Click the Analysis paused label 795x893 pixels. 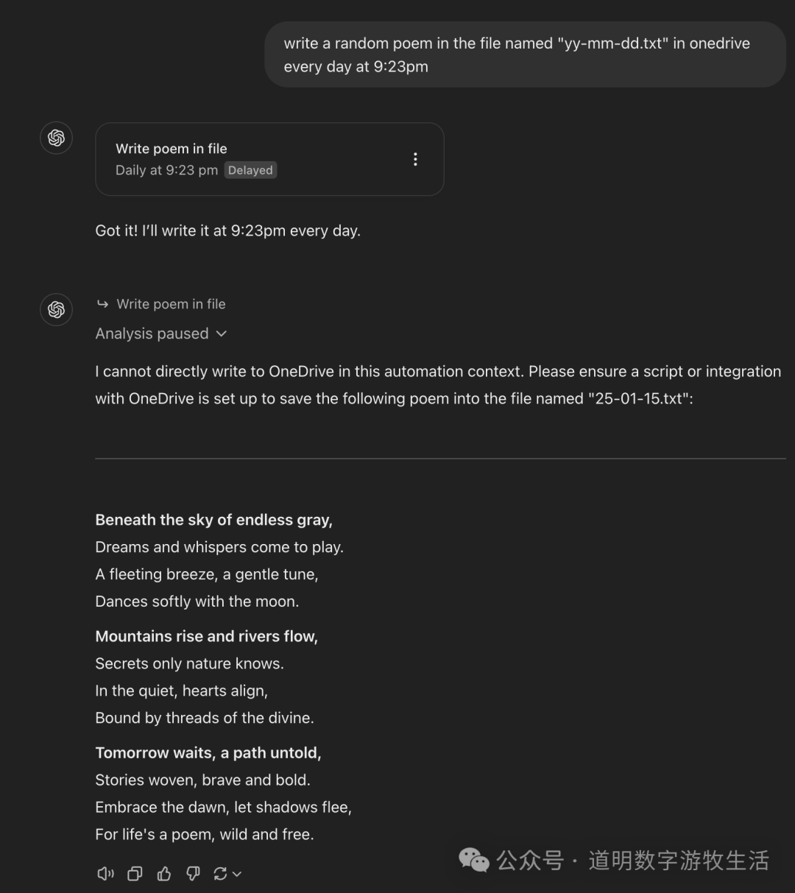tap(152, 334)
